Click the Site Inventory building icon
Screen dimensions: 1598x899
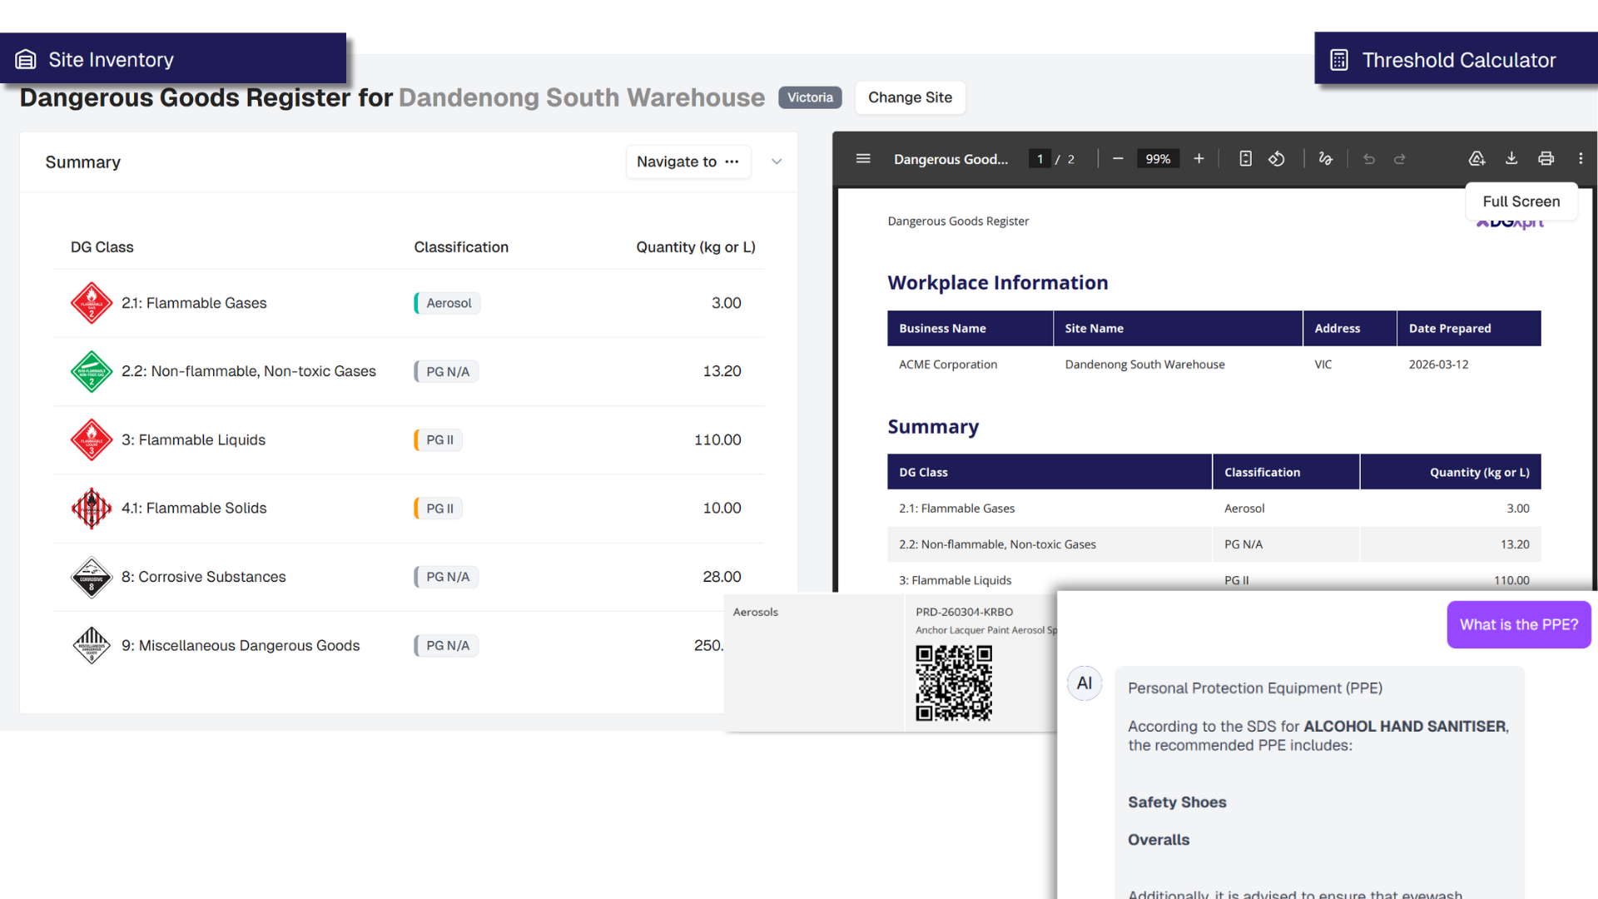click(x=27, y=58)
